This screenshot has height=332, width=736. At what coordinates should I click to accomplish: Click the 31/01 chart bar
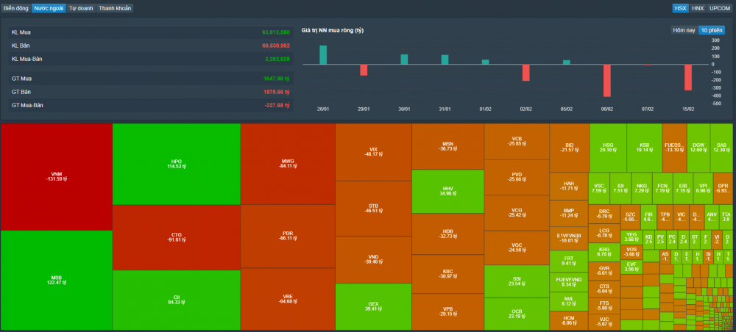click(445, 59)
